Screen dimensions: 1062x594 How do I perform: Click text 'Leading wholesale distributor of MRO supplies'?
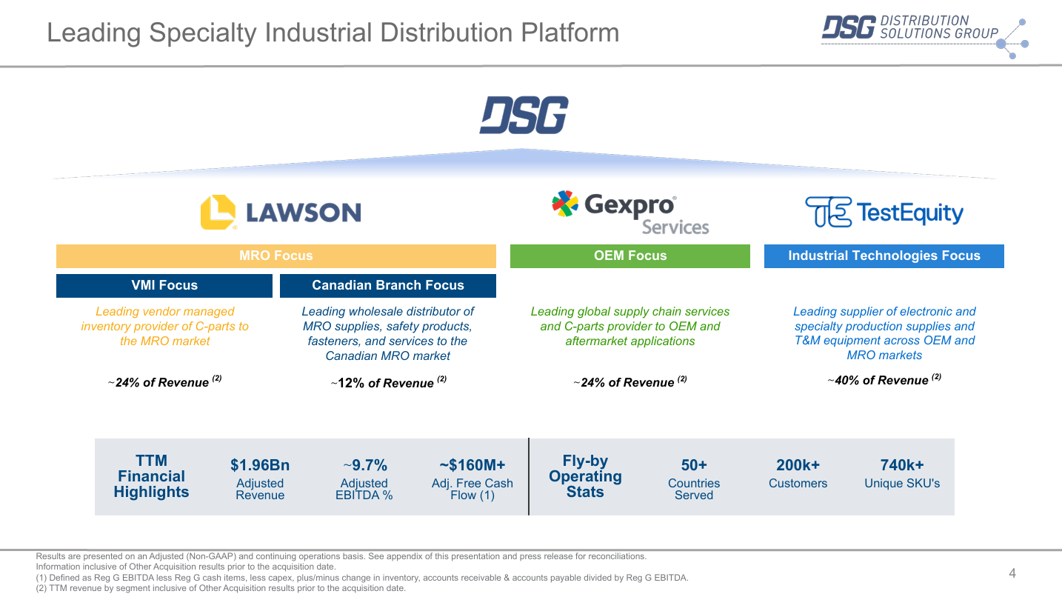click(388, 333)
